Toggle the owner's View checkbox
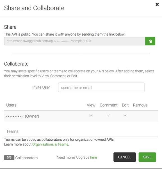 (91, 116)
